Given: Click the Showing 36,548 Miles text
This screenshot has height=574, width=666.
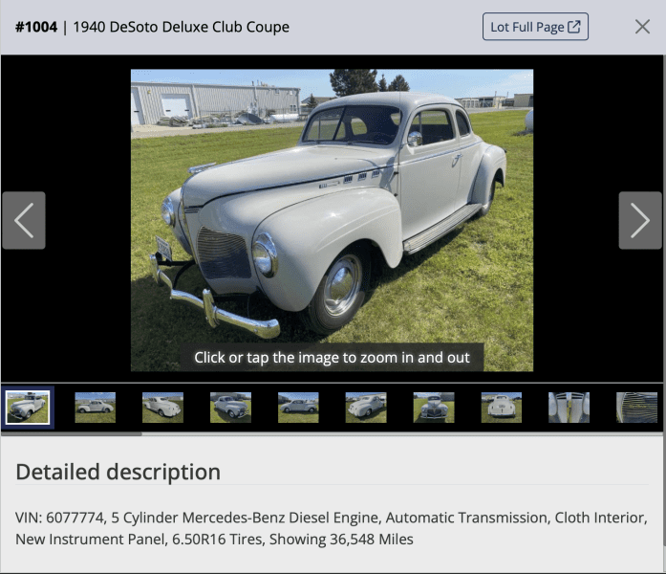Looking at the screenshot, I should (341, 540).
